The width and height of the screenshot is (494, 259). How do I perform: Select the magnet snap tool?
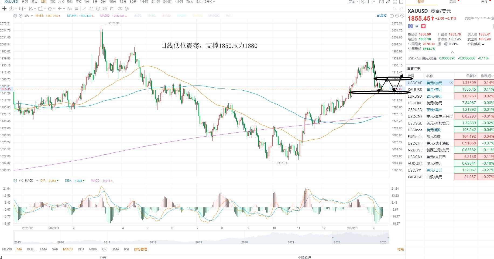point(91,9)
